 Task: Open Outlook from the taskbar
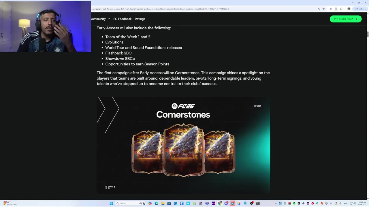point(175,203)
